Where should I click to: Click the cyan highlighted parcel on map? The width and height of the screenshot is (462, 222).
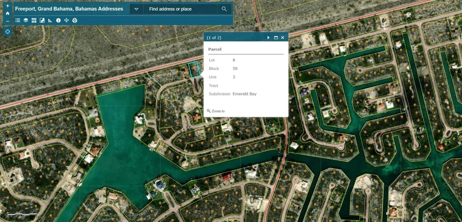[x=194, y=70]
